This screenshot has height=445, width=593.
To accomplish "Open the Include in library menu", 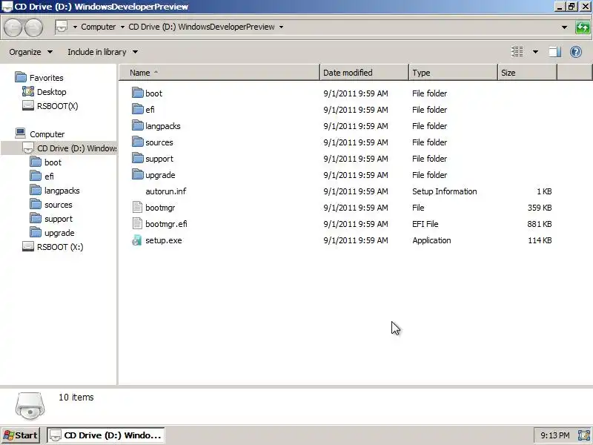I will tap(102, 52).
